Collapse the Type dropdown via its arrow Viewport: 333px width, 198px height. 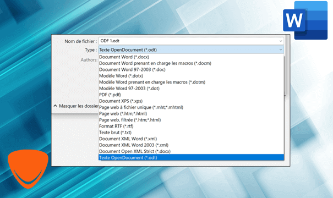tap(281, 50)
